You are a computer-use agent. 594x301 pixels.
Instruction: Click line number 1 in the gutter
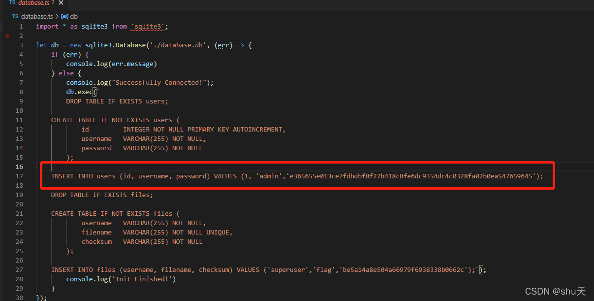click(x=21, y=27)
